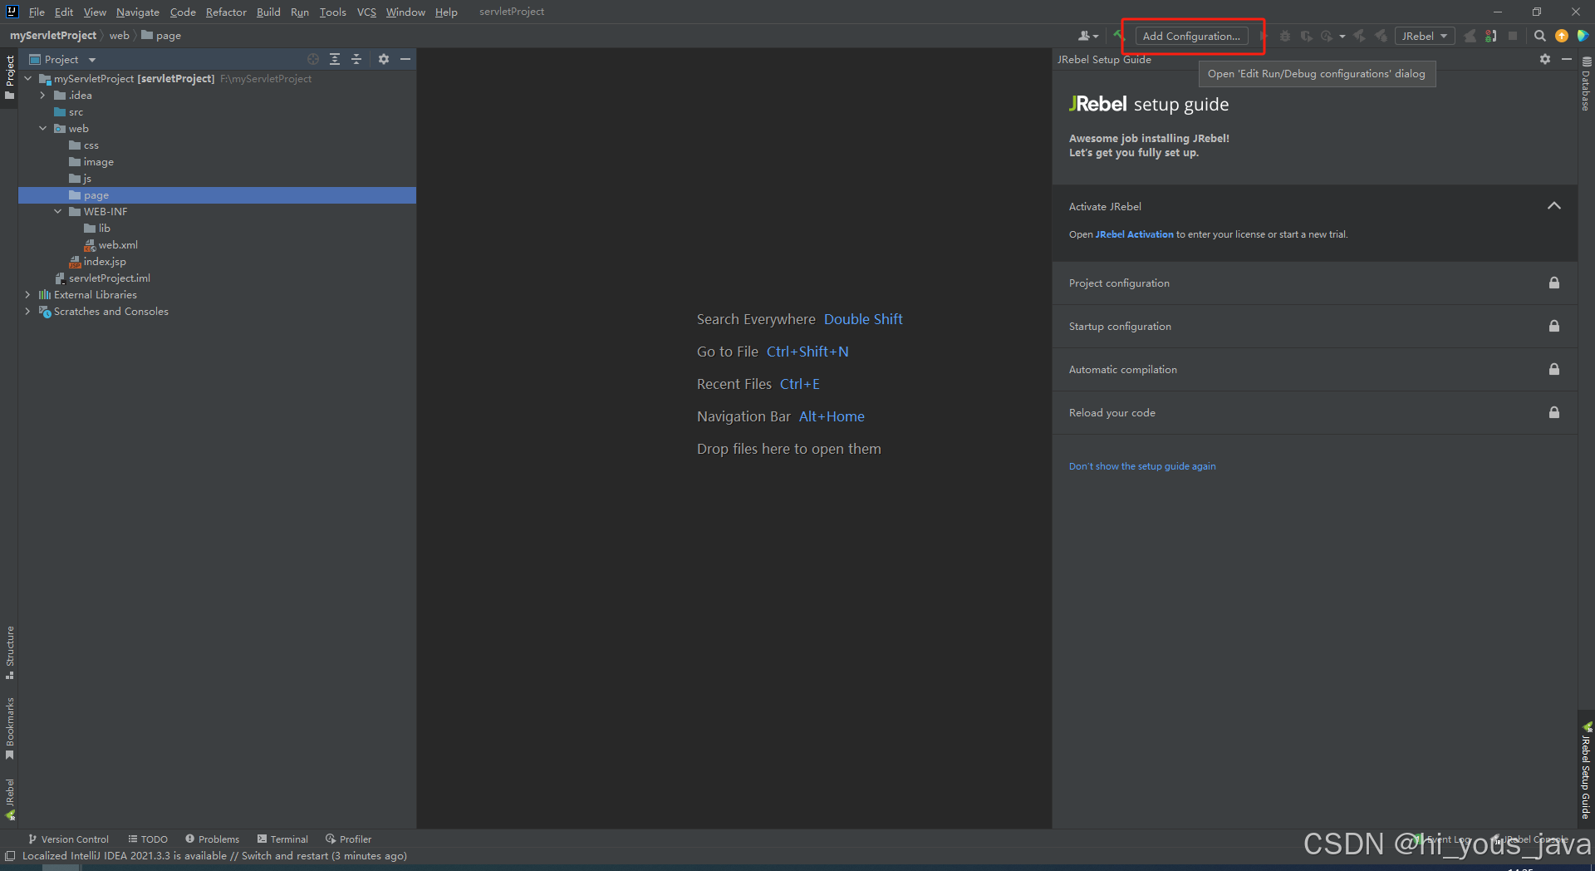Click the Stop square icon
Image resolution: width=1595 pixels, height=871 pixels.
pos(1513,36)
